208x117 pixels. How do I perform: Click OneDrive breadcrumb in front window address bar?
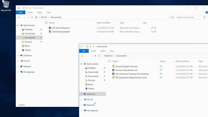tap(108, 56)
